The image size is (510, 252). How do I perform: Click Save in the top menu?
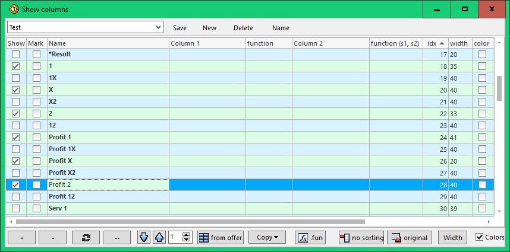click(x=180, y=28)
